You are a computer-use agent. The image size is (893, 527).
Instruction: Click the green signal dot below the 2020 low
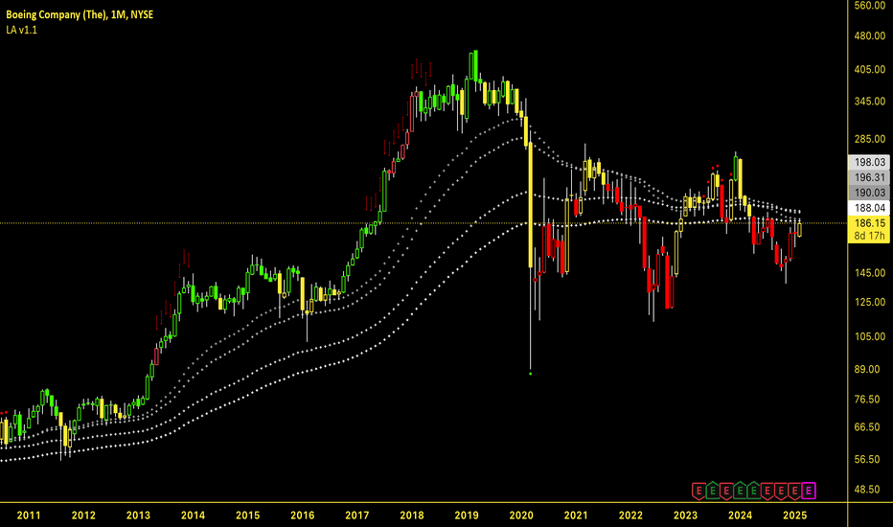530,374
